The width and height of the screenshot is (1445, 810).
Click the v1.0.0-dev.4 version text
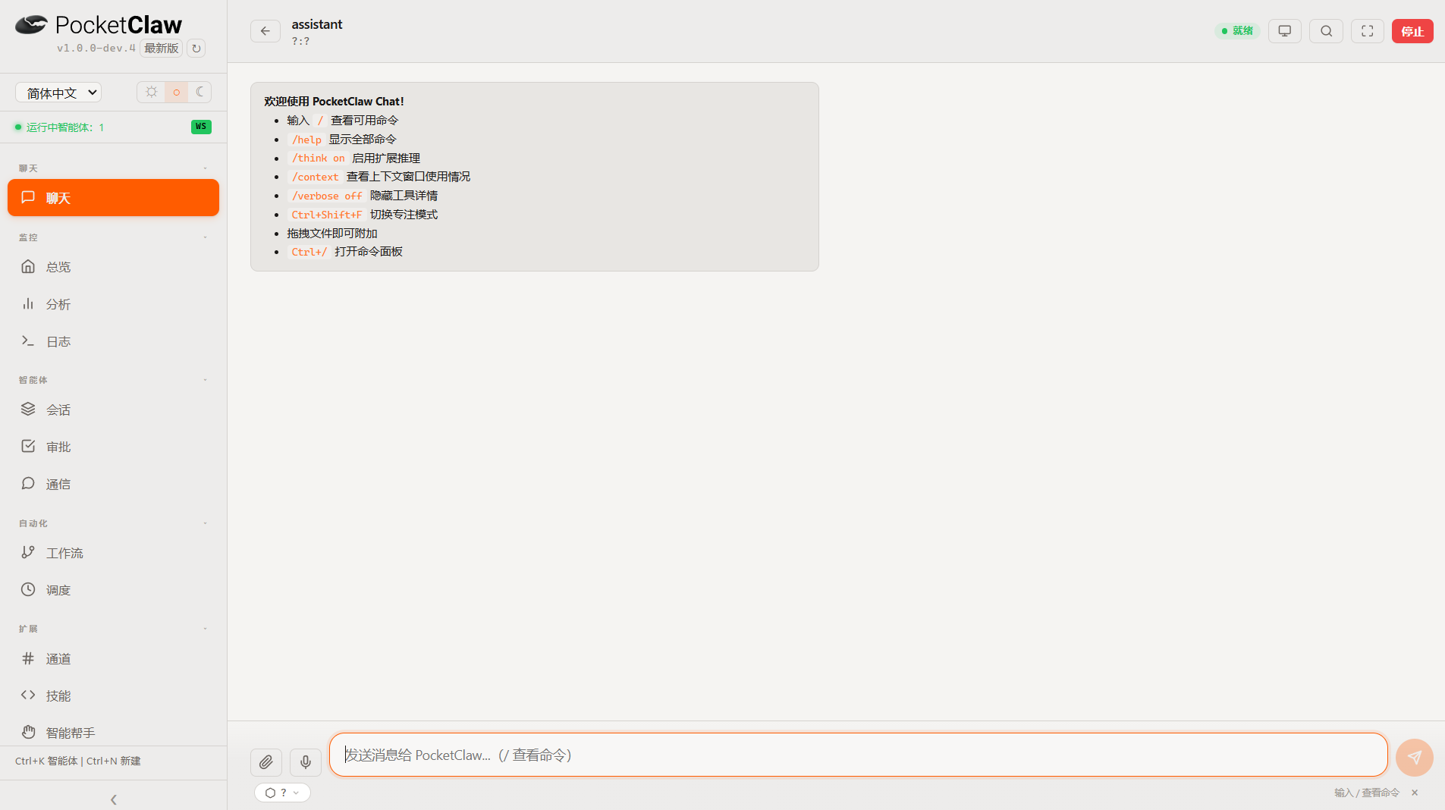pyautogui.click(x=96, y=49)
